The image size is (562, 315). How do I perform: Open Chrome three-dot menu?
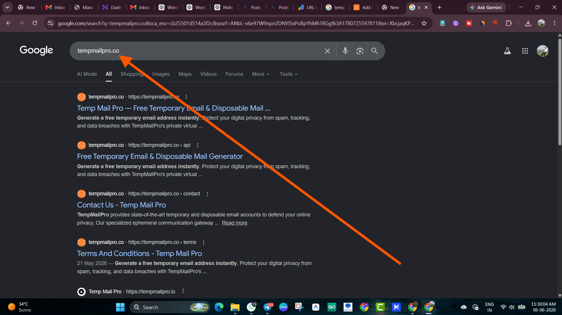click(554, 23)
